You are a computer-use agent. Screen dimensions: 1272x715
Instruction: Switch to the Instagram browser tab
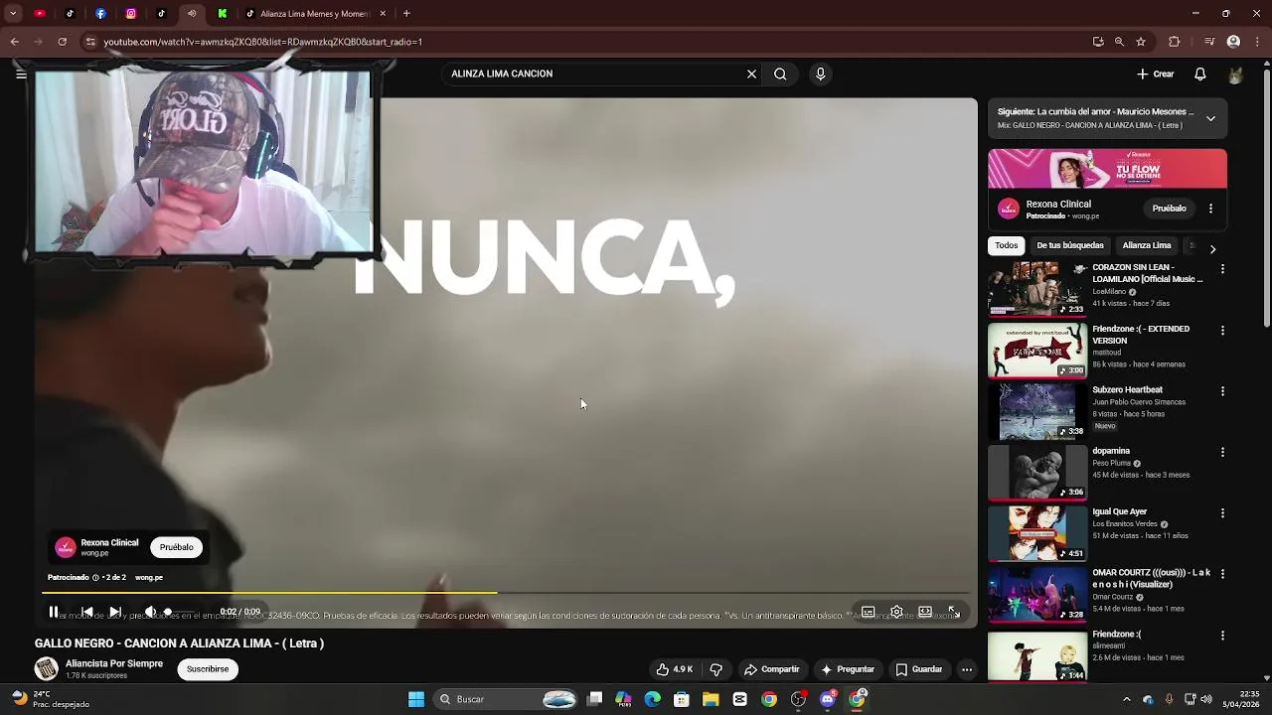131,14
